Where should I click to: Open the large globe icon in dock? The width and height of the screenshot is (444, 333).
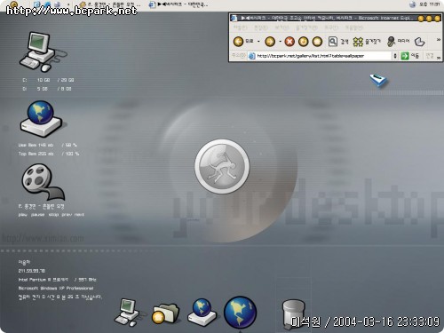[x=240, y=313]
